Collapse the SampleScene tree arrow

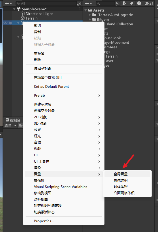[x=14, y=9]
